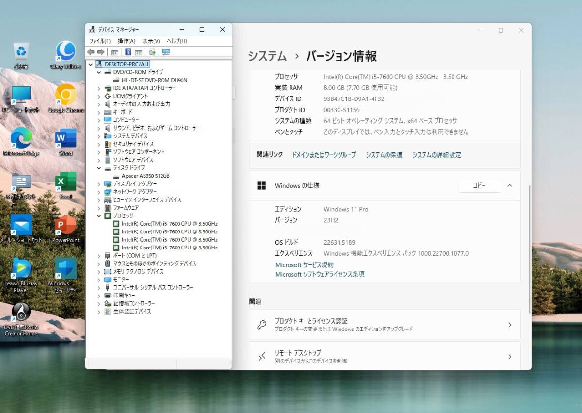Select the メモリ テクノロジ デバイス tree item
Viewport: 582px width, 413px height.
(138, 272)
